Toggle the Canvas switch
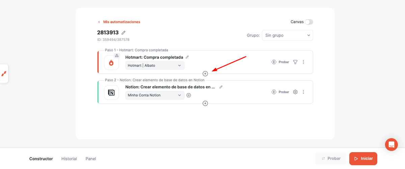The height and width of the screenshot is (169, 405). (x=309, y=22)
